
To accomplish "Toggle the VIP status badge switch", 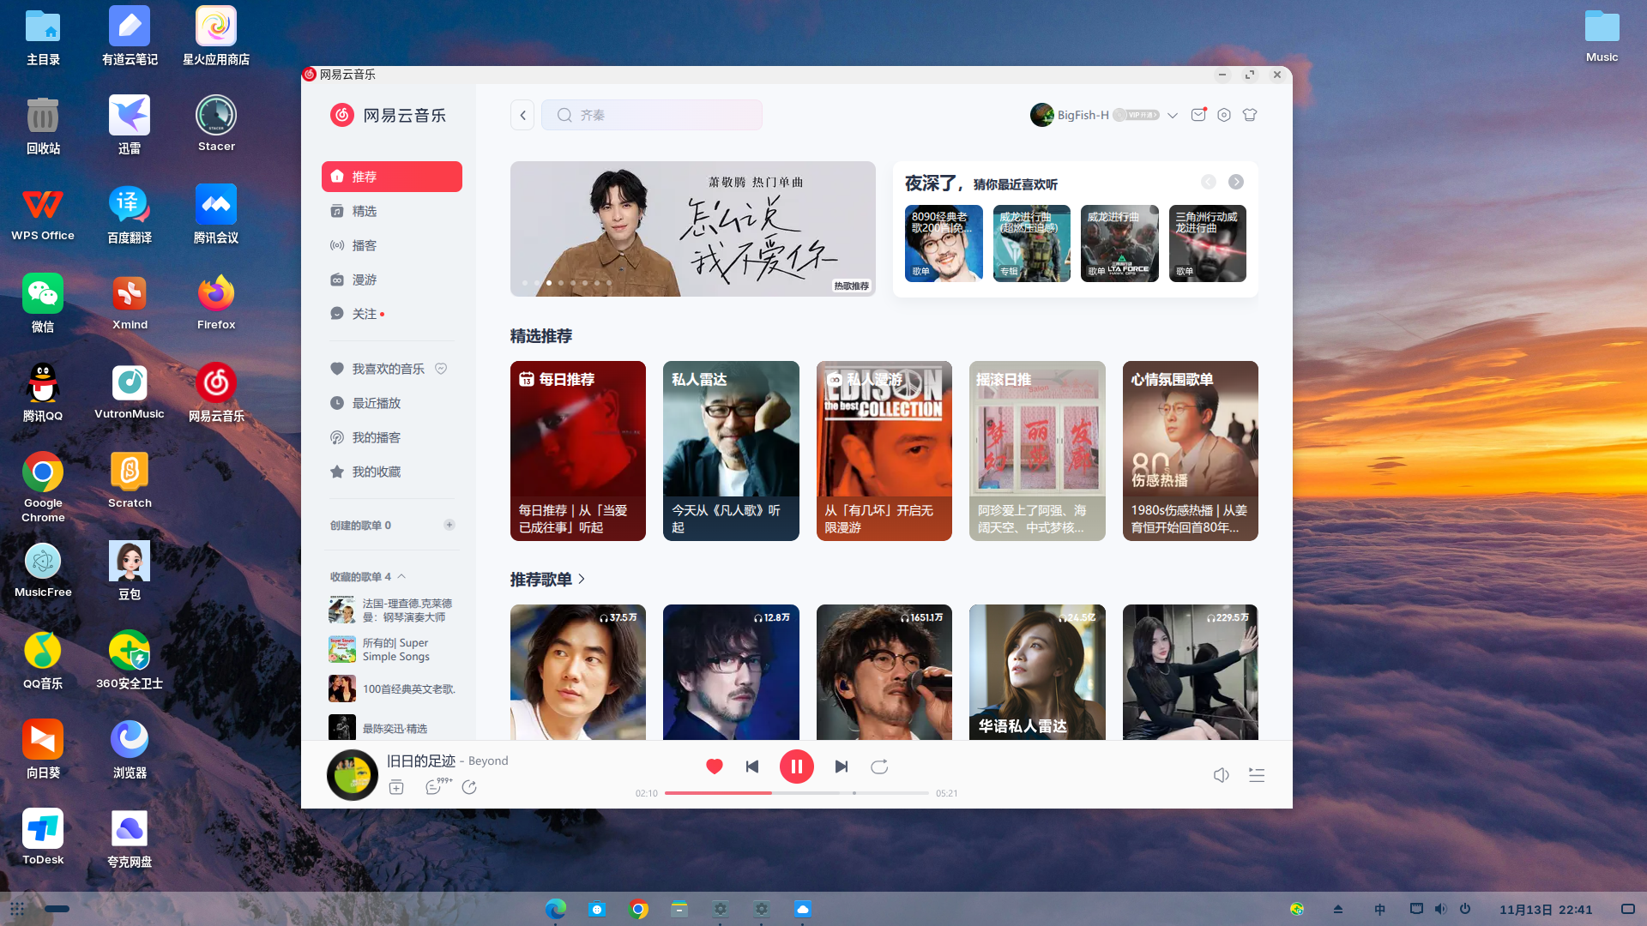I will coord(1137,115).
